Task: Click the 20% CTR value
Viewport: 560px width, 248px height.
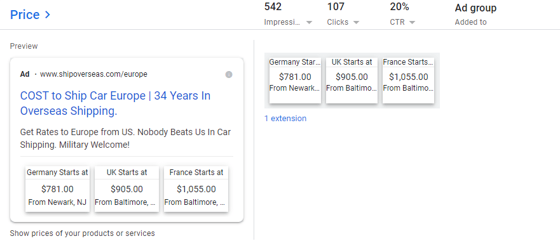Action: (x=399, y=6)
